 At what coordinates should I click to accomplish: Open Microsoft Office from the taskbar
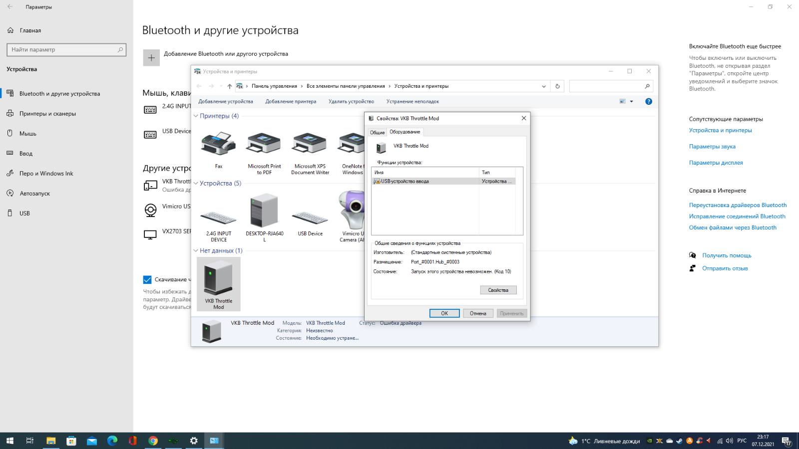(x=132, y=441)
